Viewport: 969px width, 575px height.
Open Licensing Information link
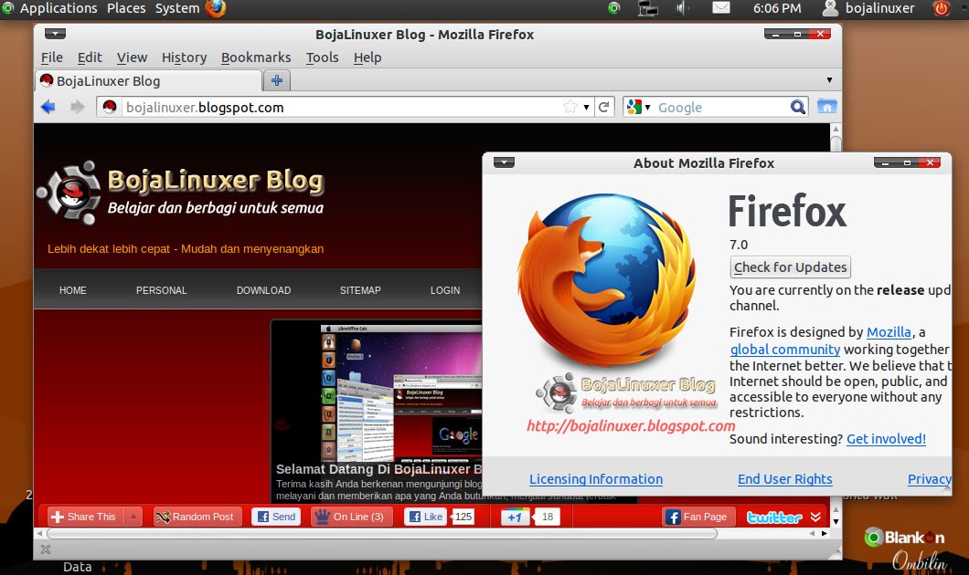596,479
